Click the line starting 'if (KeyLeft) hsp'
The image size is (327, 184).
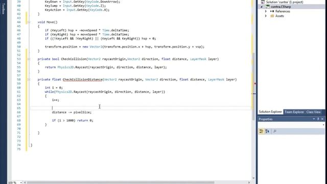coord(87,30)
